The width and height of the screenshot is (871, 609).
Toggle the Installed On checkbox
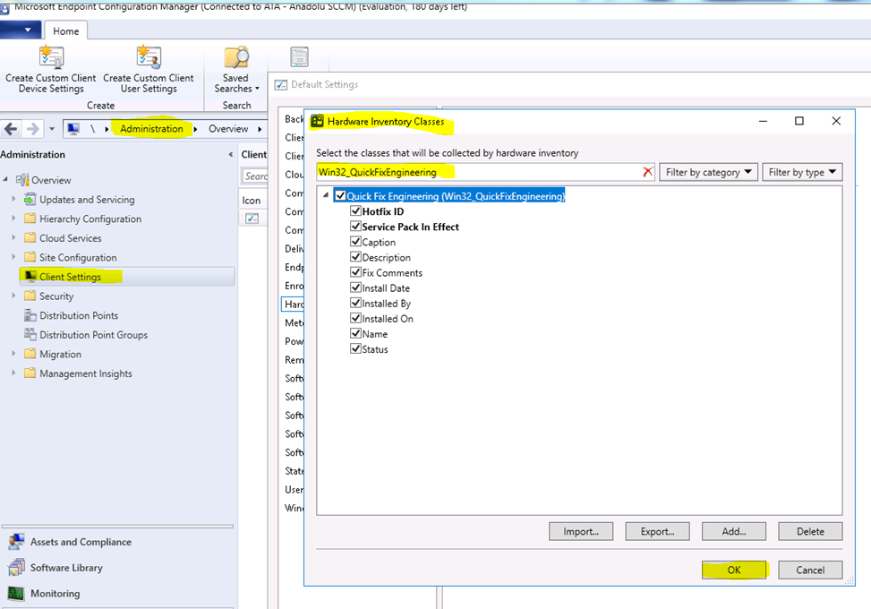coord(355,318)
